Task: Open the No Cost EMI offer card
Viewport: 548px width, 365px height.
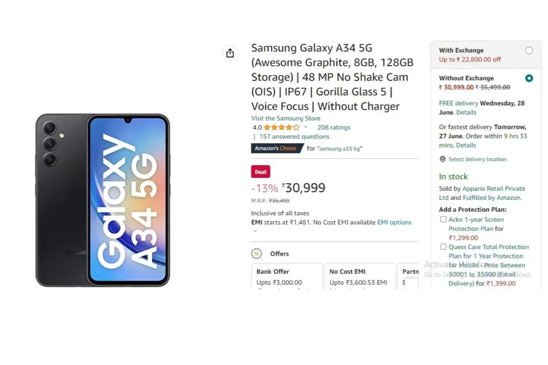Action: click(360, 276)
